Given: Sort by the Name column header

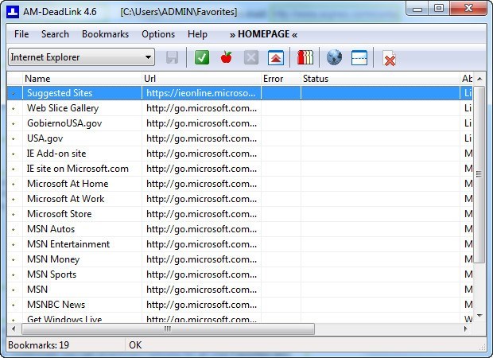Looking at the screenshot, I should point(83,78).
